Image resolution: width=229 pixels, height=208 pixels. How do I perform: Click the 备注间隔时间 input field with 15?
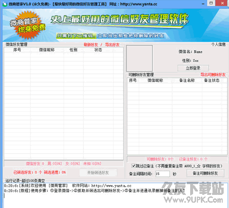click(163, 174)
